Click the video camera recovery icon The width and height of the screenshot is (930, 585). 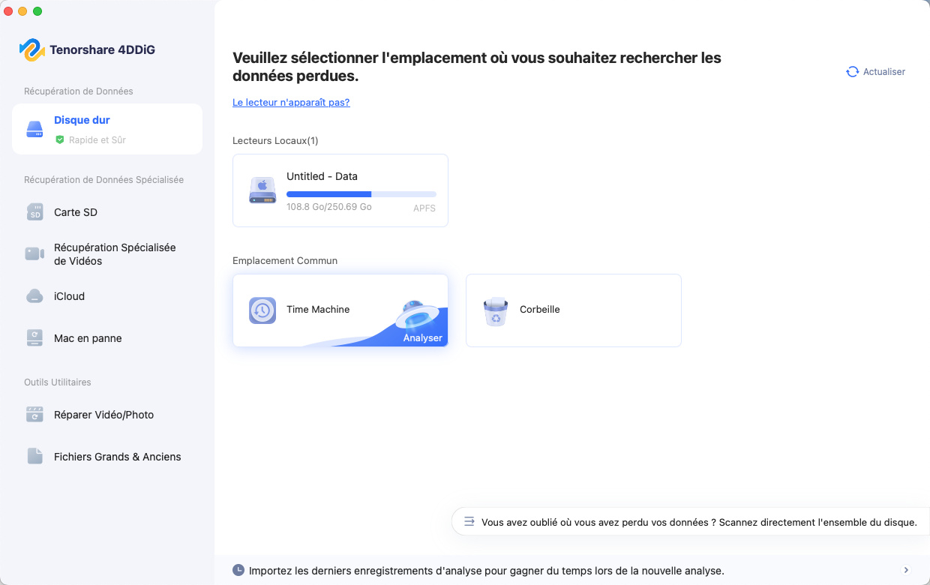(x=35, y=253)
